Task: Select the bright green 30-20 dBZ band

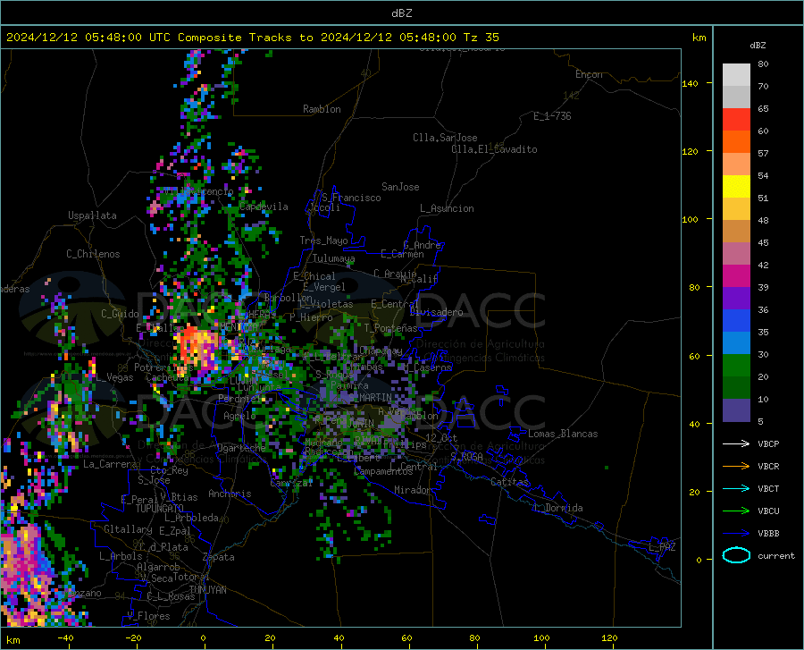Action: point(736,366)
